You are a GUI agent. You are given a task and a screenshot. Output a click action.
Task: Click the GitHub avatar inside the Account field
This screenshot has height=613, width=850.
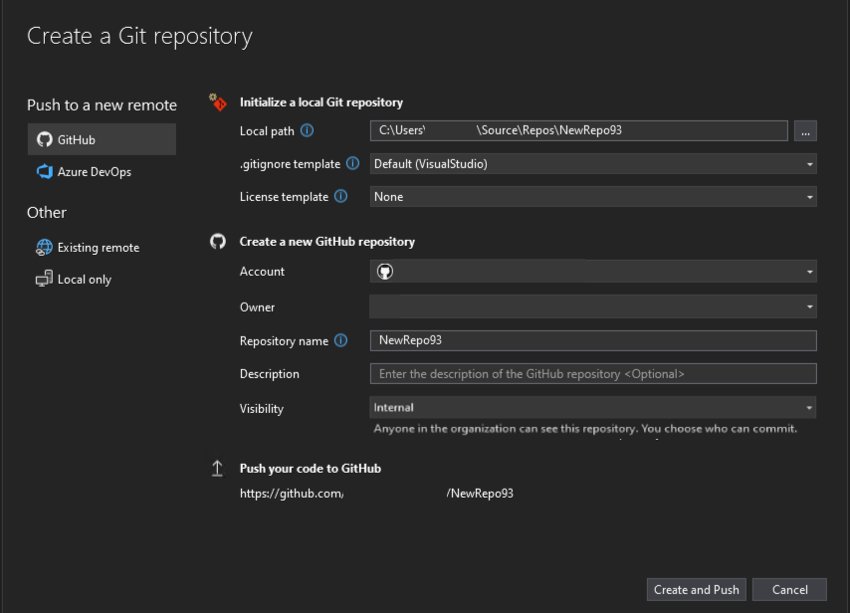[387, 271]
